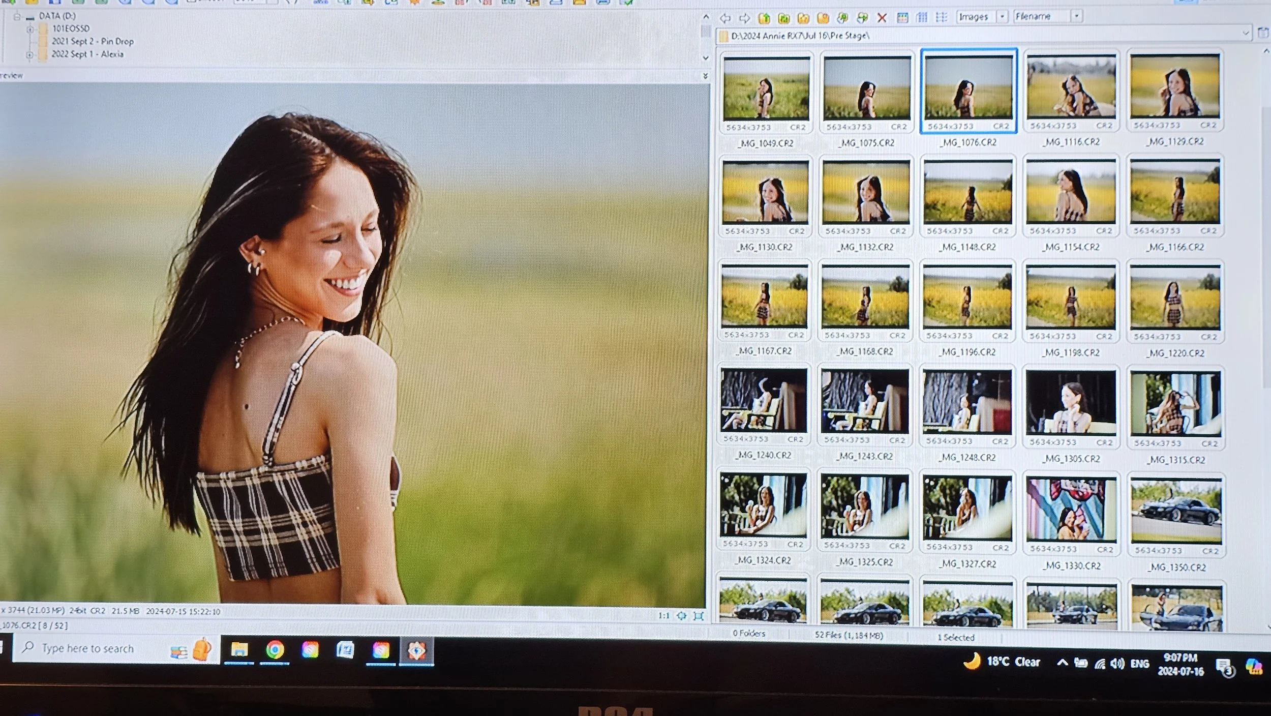Click the red X delete icon
The image size is (1271, 716).
click(882, 18)
